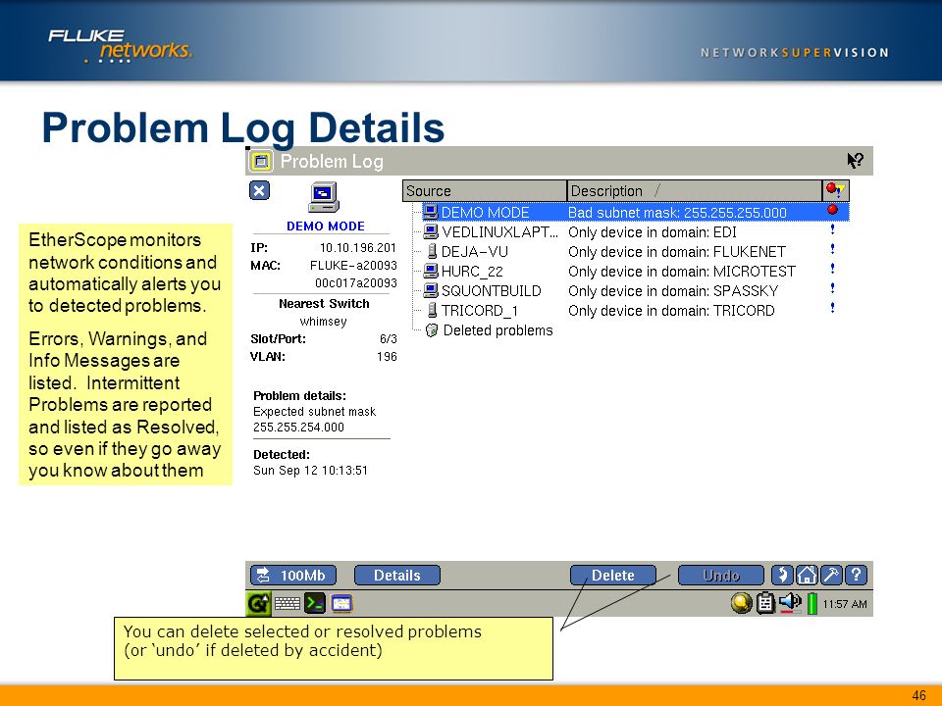Go to the home screen icon
This screenshot has width=942, height=706.
point(807,576)
